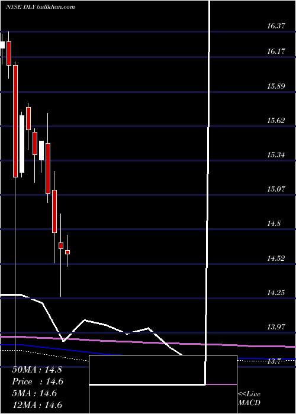Click the 15.62 price axis label
Screen dimensions: 296x414
[x=276, y=121]
